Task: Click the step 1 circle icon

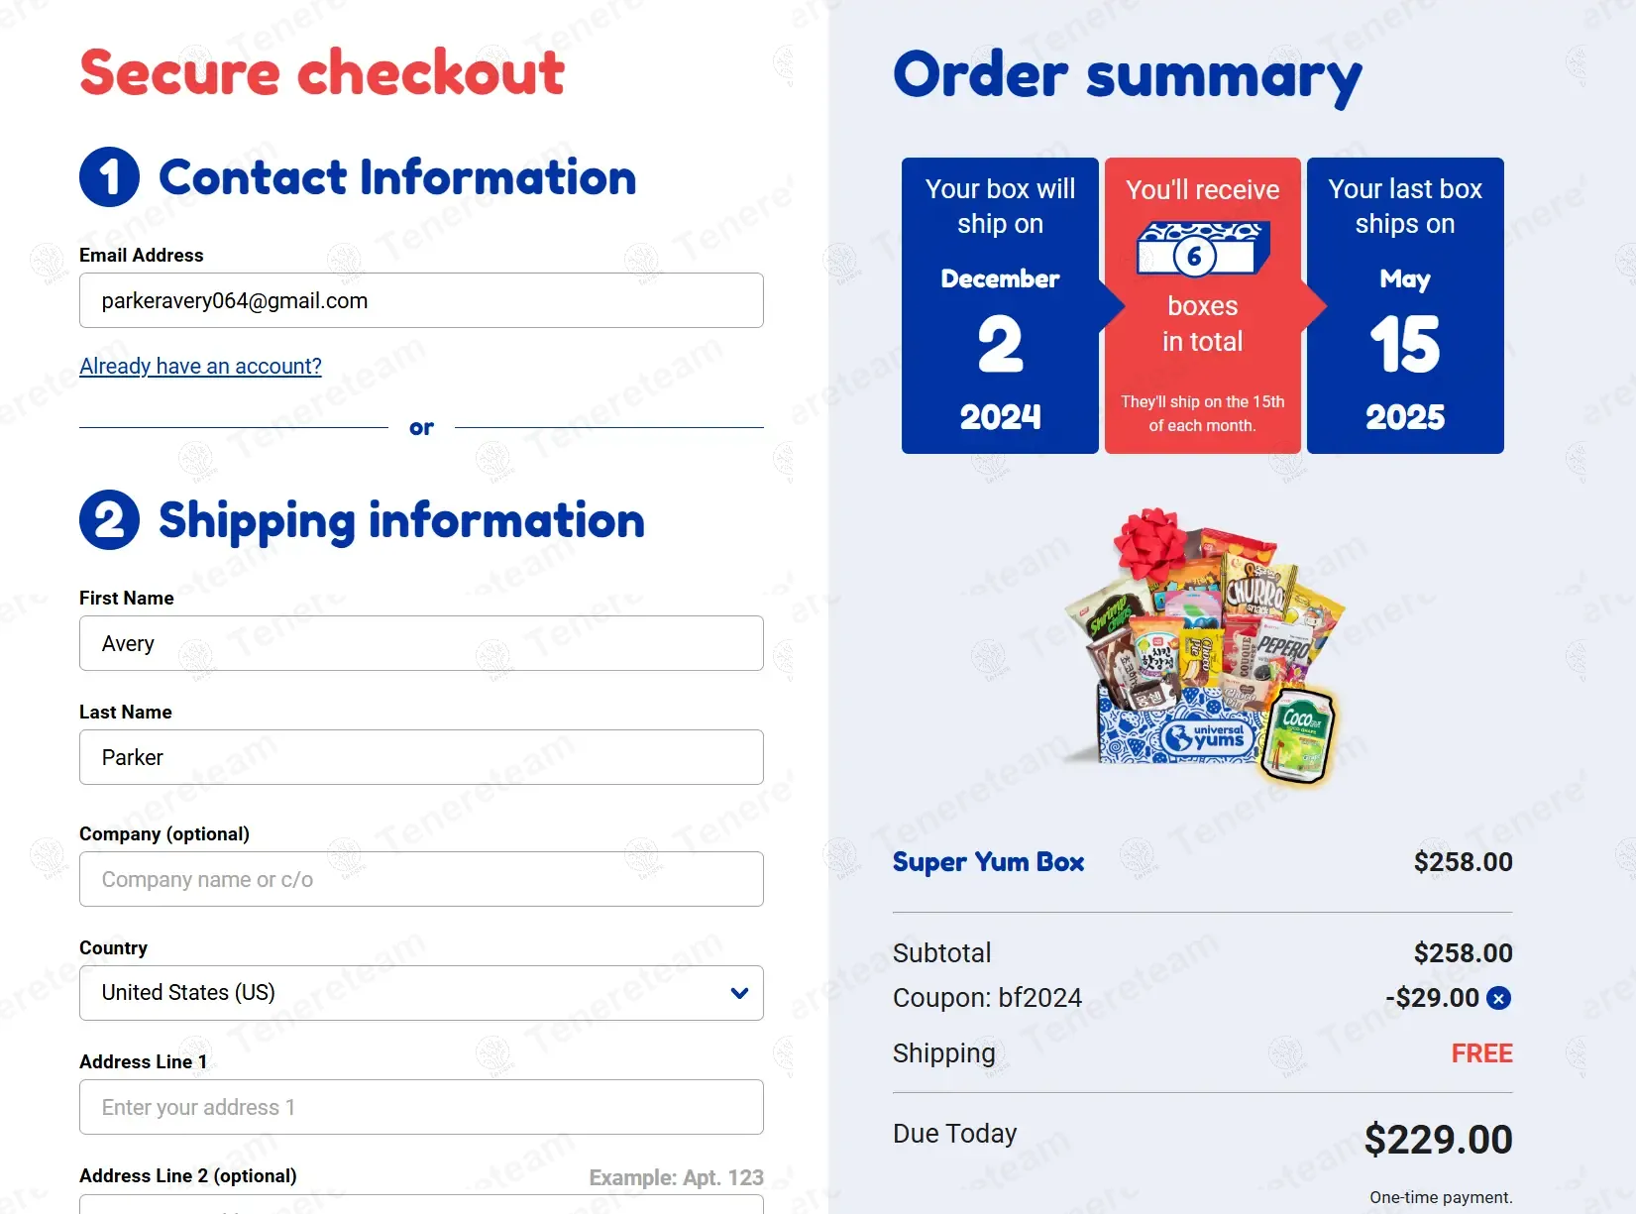Action: coord(109,177)
